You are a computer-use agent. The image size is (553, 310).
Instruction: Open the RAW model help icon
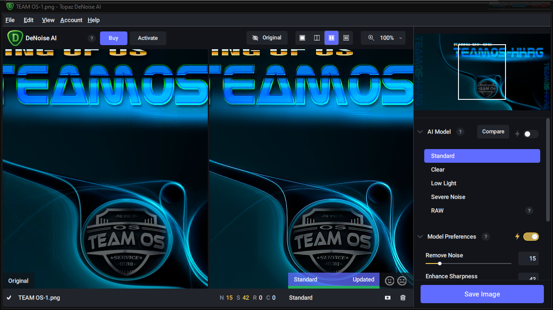coord(529,211)
